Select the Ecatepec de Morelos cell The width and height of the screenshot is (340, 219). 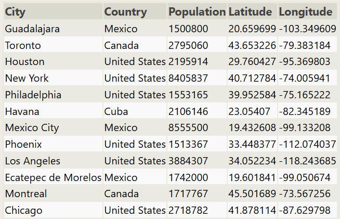(53, 177)
